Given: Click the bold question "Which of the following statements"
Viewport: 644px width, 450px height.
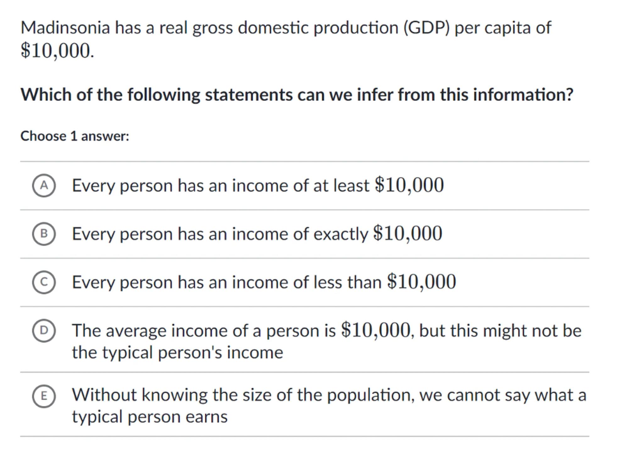Looking at the screenshot, I should click(297, 95).
